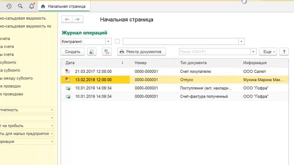The height and width of the screenshot is (165, 294).
Task: Switch to the Начальная страница tab
Action: point(64,6)
